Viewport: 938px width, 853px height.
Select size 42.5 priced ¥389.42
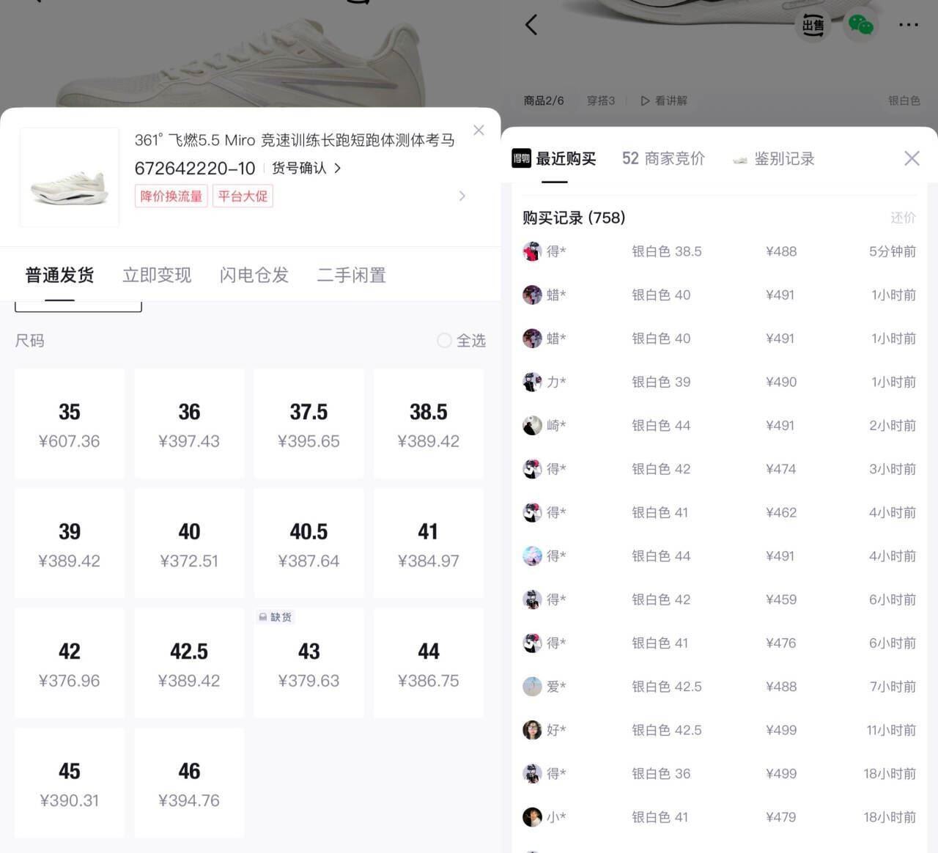click(x=189, y=662)
